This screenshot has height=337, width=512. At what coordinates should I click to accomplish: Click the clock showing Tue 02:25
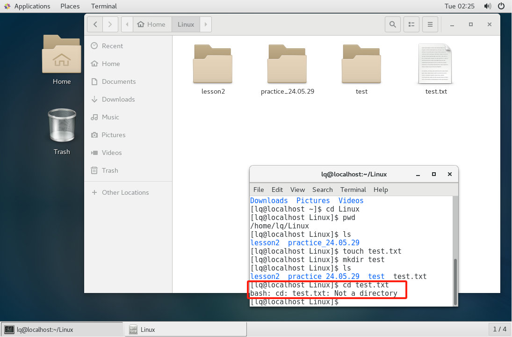click(x=460, y=6)
